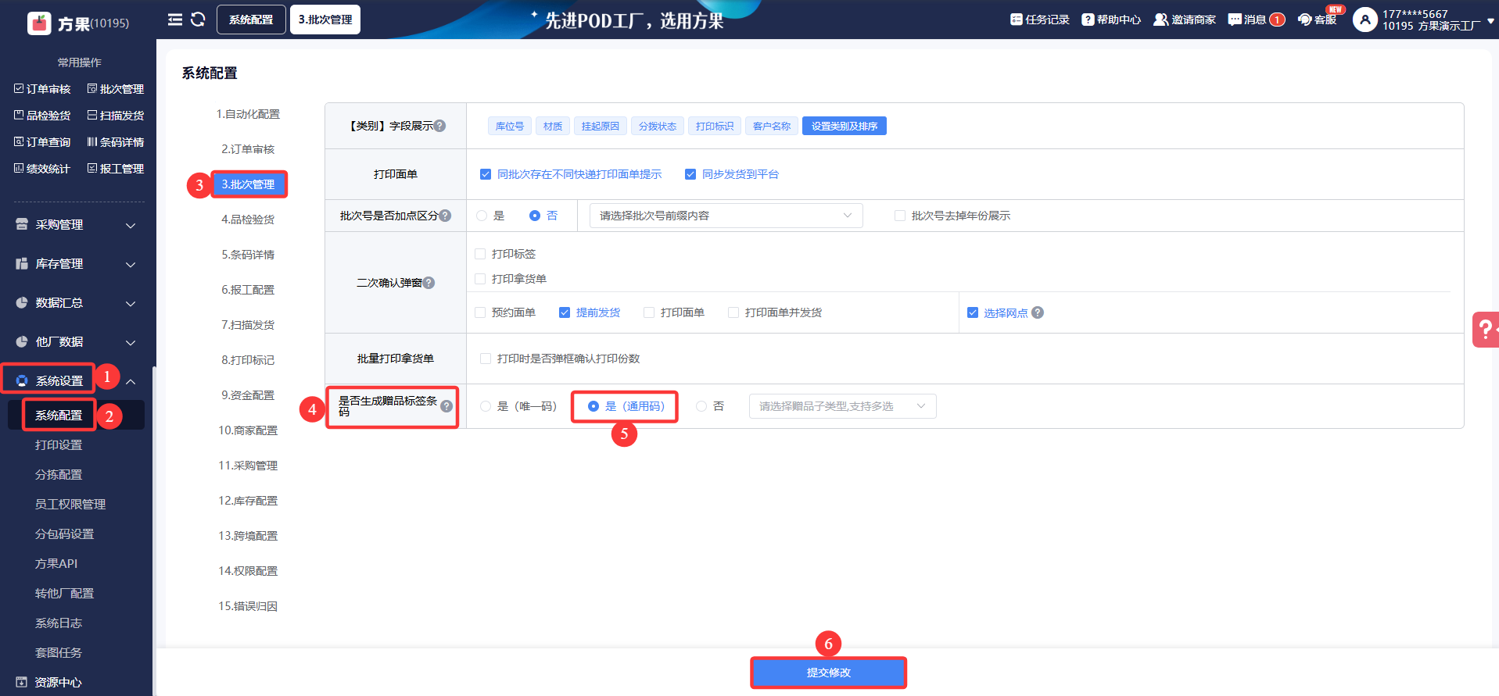Click the 客户名称 field tag

click(x=772, y=126)
